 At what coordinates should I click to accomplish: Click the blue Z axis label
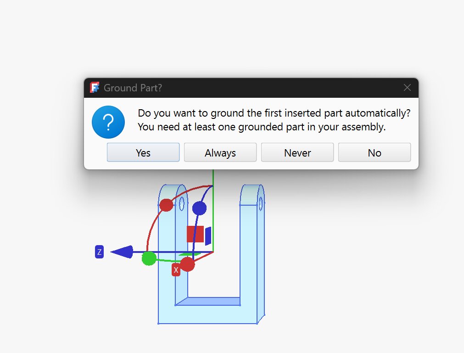coord(99,252)
